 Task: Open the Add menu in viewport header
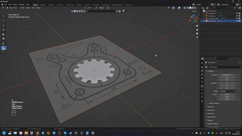33,8
